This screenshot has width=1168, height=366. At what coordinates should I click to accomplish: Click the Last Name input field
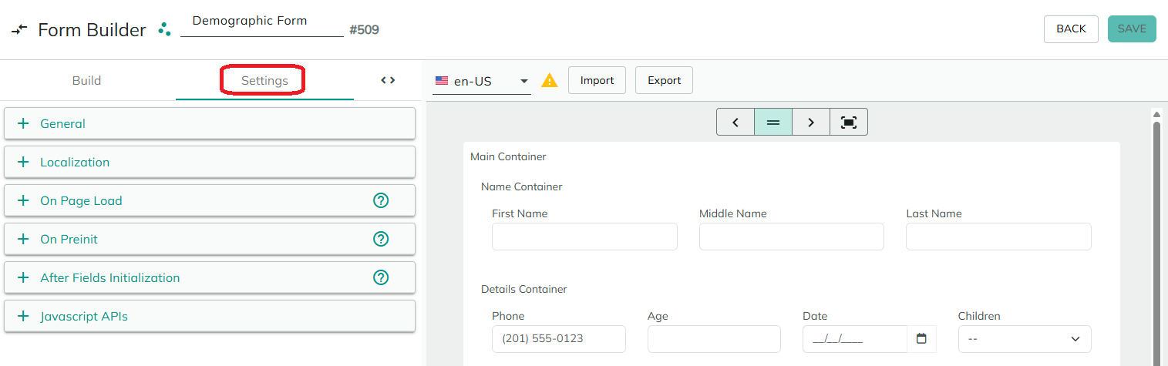click(x=998, y=237)
